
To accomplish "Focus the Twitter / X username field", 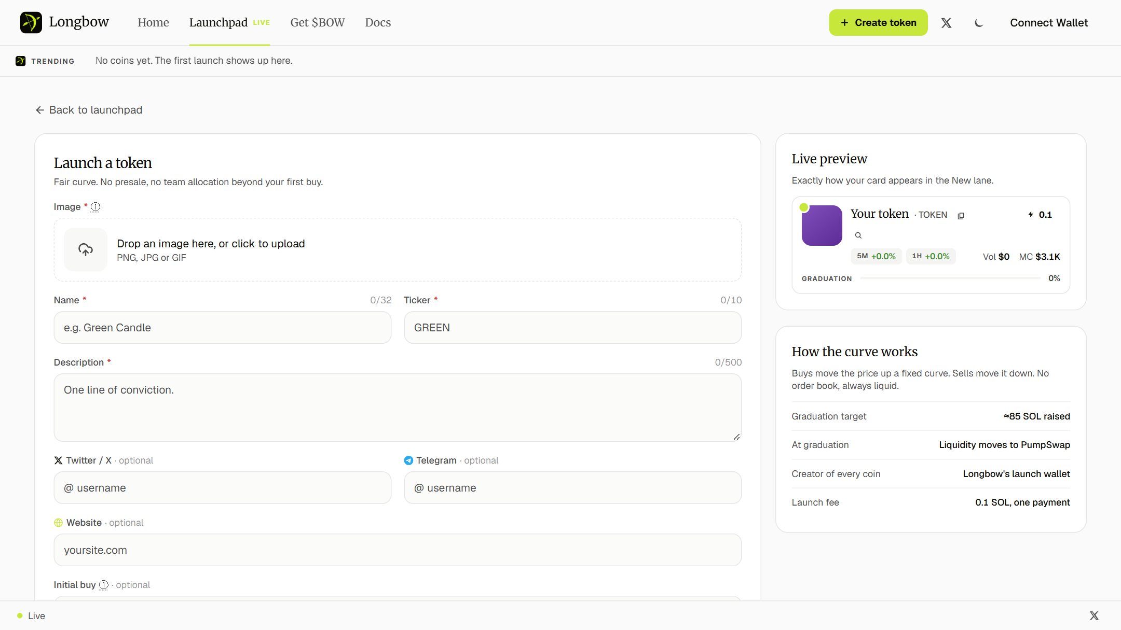I will pos(223,488).
